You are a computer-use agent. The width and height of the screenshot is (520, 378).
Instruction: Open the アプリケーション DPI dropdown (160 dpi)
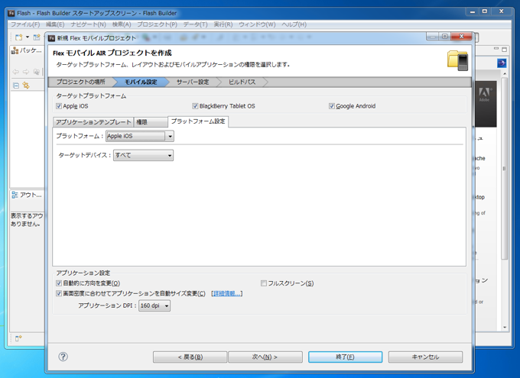[x=154, y=305]
